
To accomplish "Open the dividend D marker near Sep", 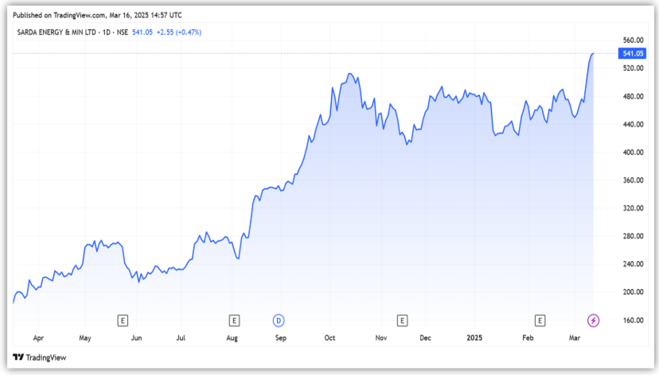I will 279,320.
